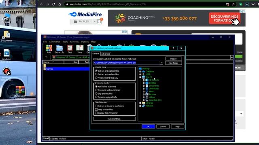Reload the MediaFire page

pos(53,4)
